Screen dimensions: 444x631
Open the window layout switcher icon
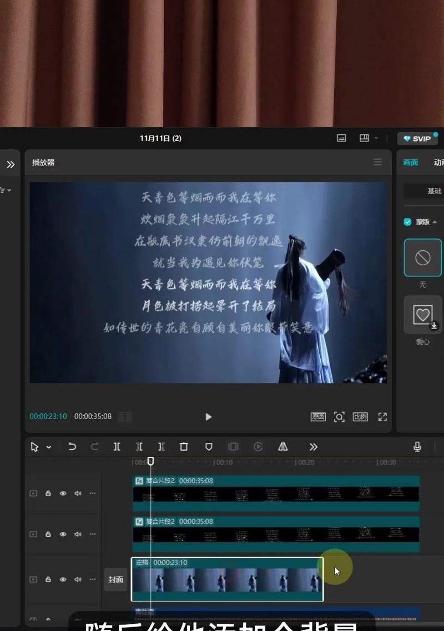pyautogui.click(x=364, y=138)
